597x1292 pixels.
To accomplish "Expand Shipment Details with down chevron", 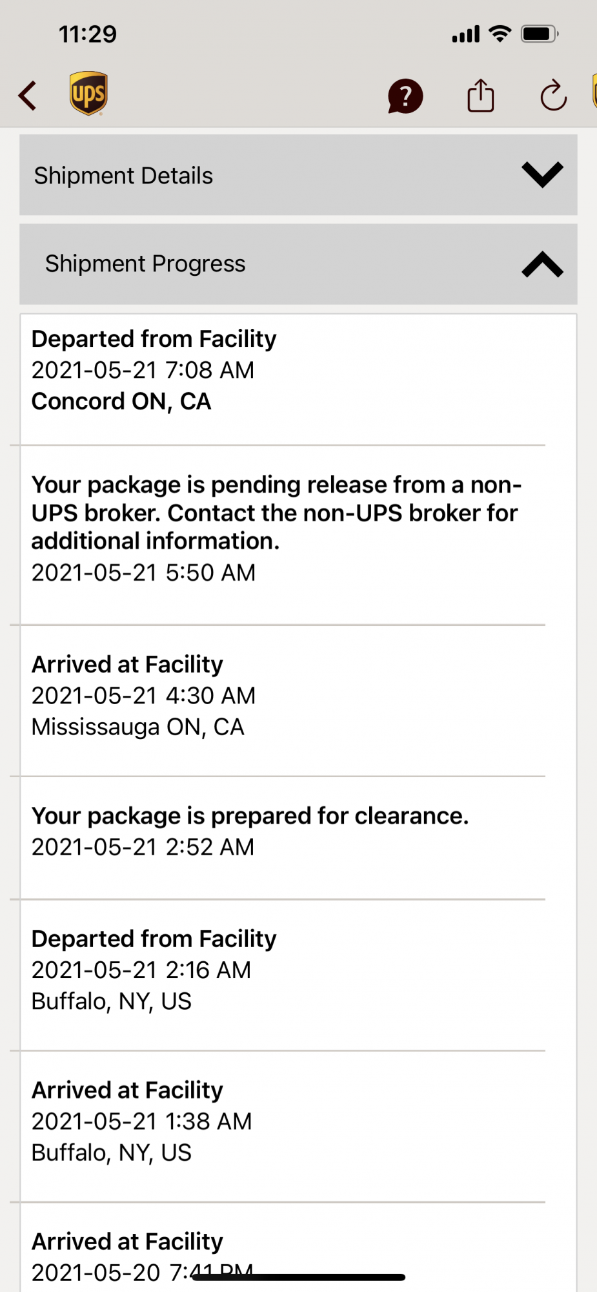I will (x=542, y=174).
